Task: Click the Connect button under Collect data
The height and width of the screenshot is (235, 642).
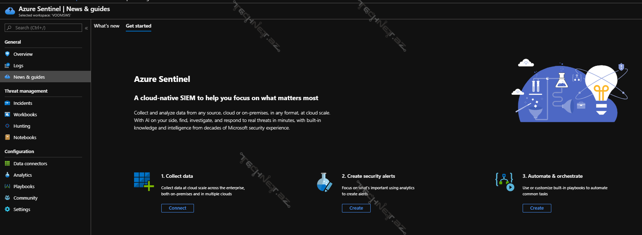Action: click(x=177, y=208)
